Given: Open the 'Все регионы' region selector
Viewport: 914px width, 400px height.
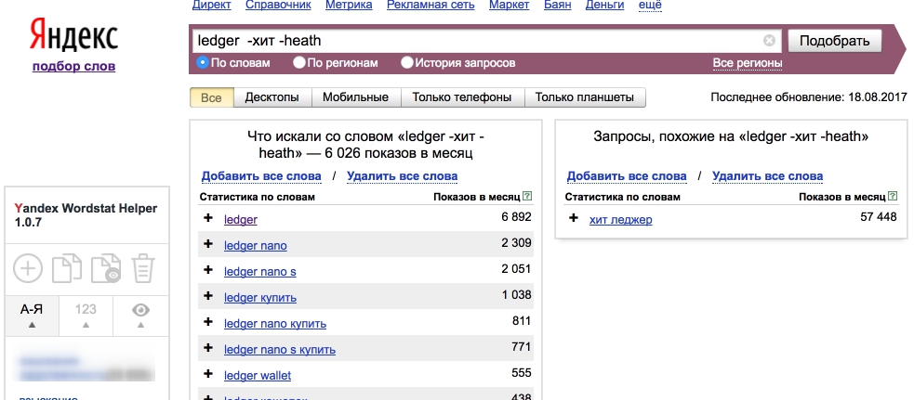Looking at the screenshot, I should 748,63.
